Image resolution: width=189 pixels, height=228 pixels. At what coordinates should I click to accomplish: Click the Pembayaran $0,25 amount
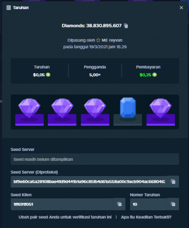145,75
